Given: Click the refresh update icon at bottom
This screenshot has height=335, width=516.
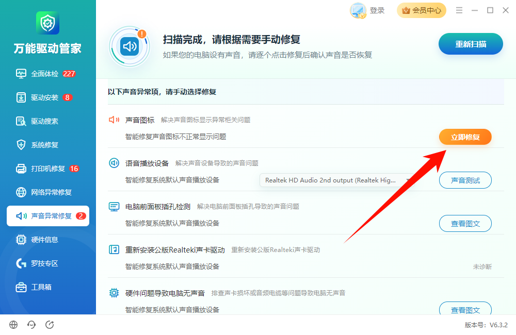Looking at the screenshot, I should tap(50, 325).
